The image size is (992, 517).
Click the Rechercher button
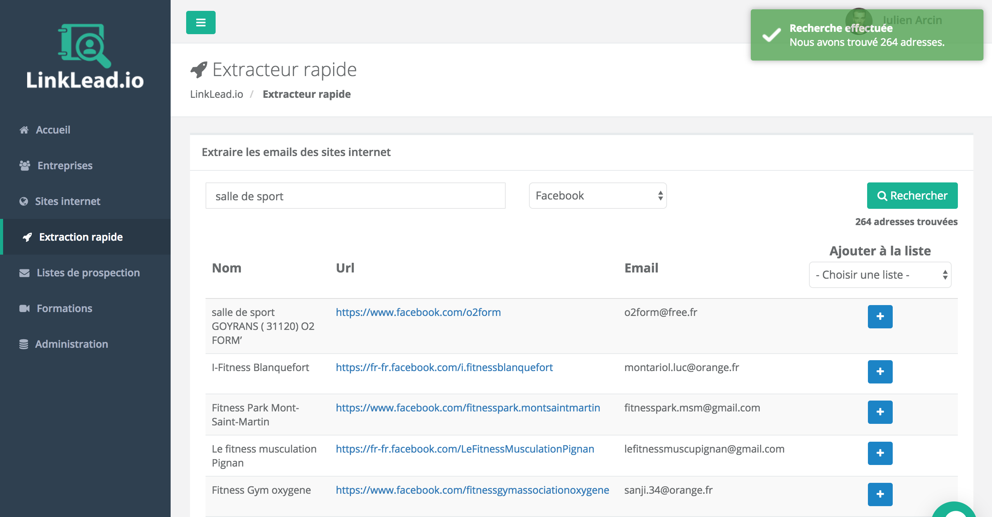tap(912, 196)
